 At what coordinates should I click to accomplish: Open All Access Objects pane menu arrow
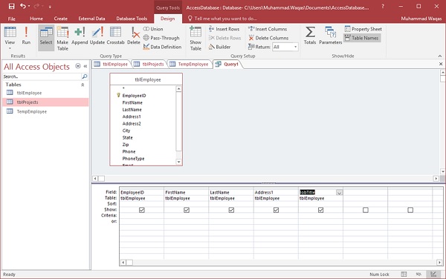(77, 66)
